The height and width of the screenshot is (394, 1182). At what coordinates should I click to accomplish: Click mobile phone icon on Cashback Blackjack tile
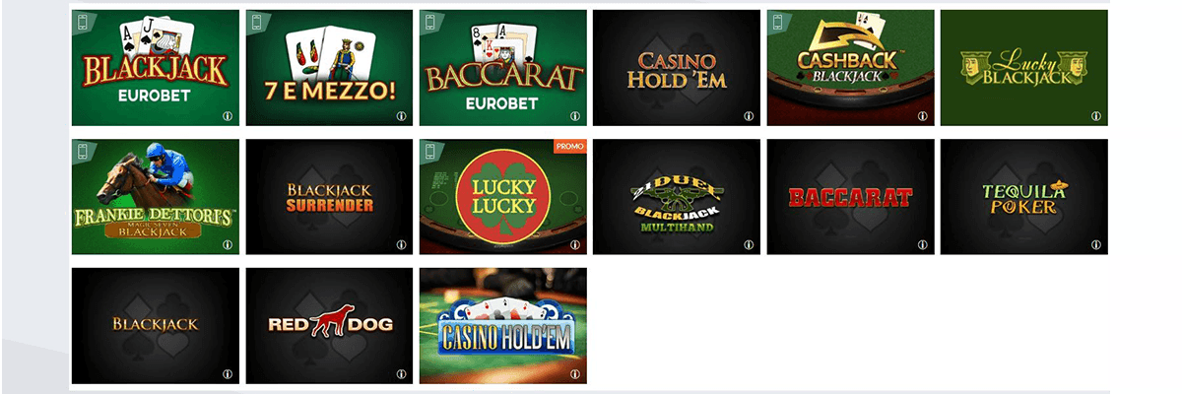778,22
